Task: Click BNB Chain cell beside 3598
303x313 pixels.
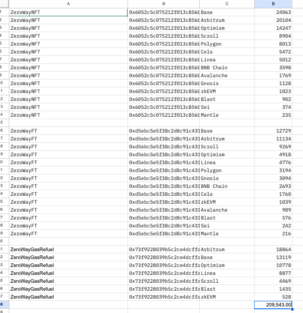Action: (227, 68)
